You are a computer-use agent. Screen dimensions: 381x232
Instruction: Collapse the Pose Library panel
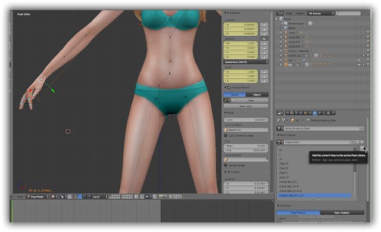tap(279, 135)
